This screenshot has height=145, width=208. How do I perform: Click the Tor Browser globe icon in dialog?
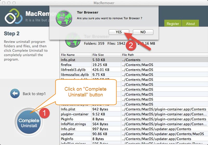(x=64, y=18)
